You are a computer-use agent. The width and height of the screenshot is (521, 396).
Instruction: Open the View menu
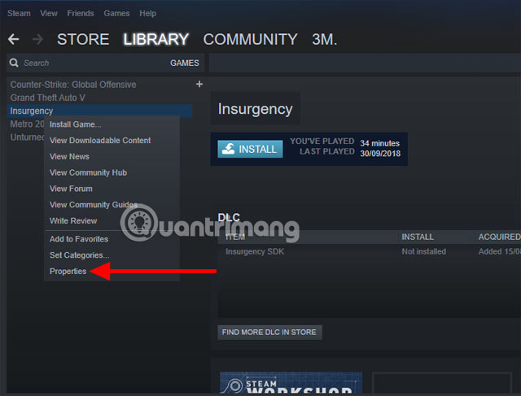tap(49, 13)
